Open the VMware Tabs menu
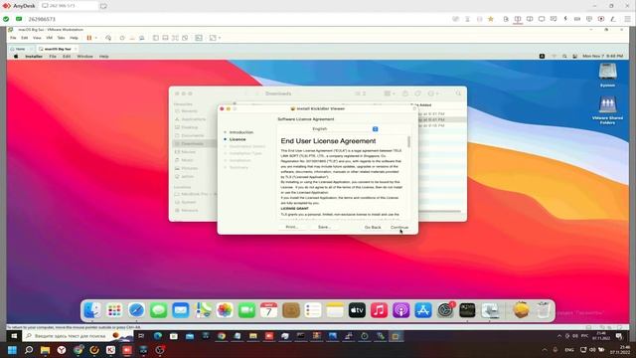 (61, 38)
